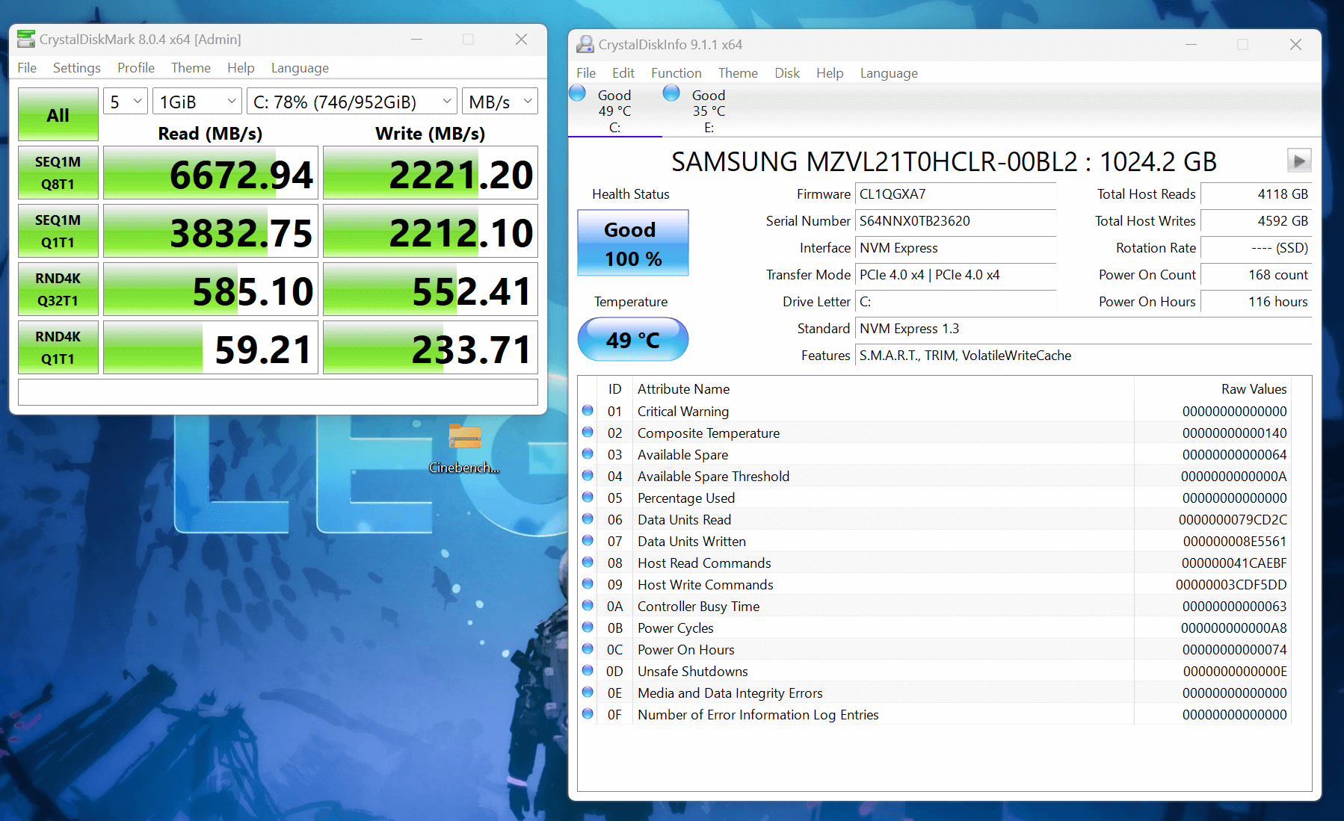Image resolution: width=1344 pixels, height=821 pixels.
Task: Open the test count dropdown showing 5
Action: pyautogui.click(x=125, y=102)
